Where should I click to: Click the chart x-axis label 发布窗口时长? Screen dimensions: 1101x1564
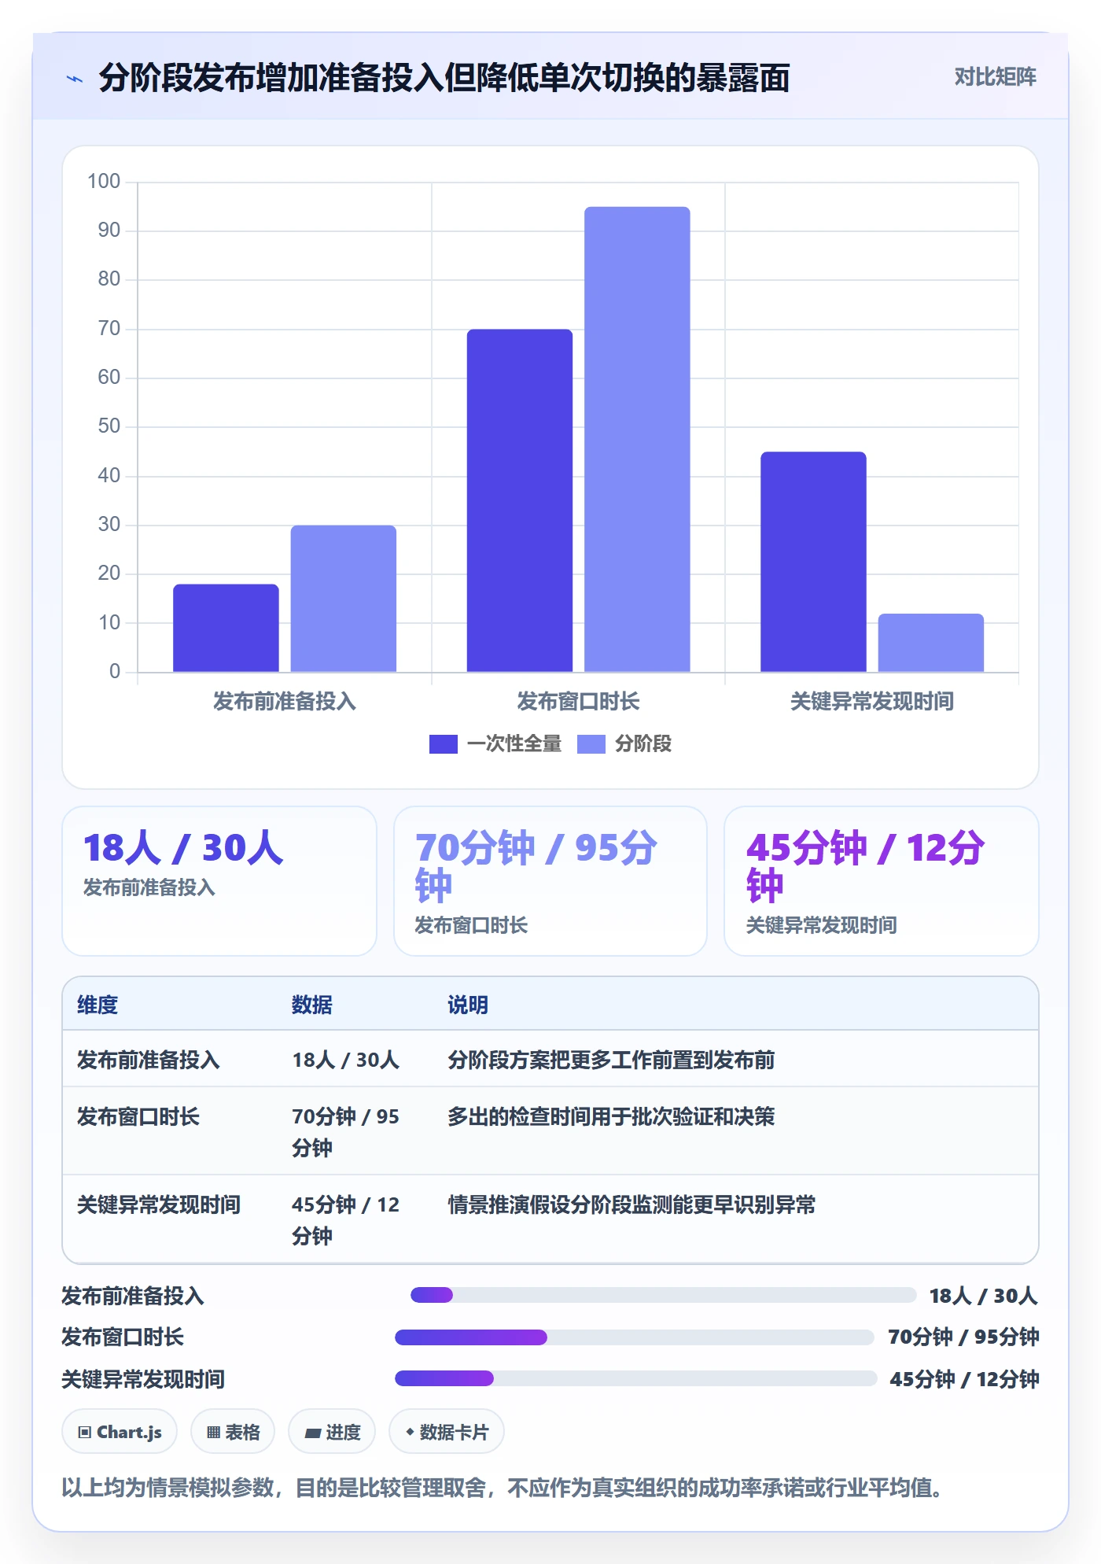click(578, 701)
